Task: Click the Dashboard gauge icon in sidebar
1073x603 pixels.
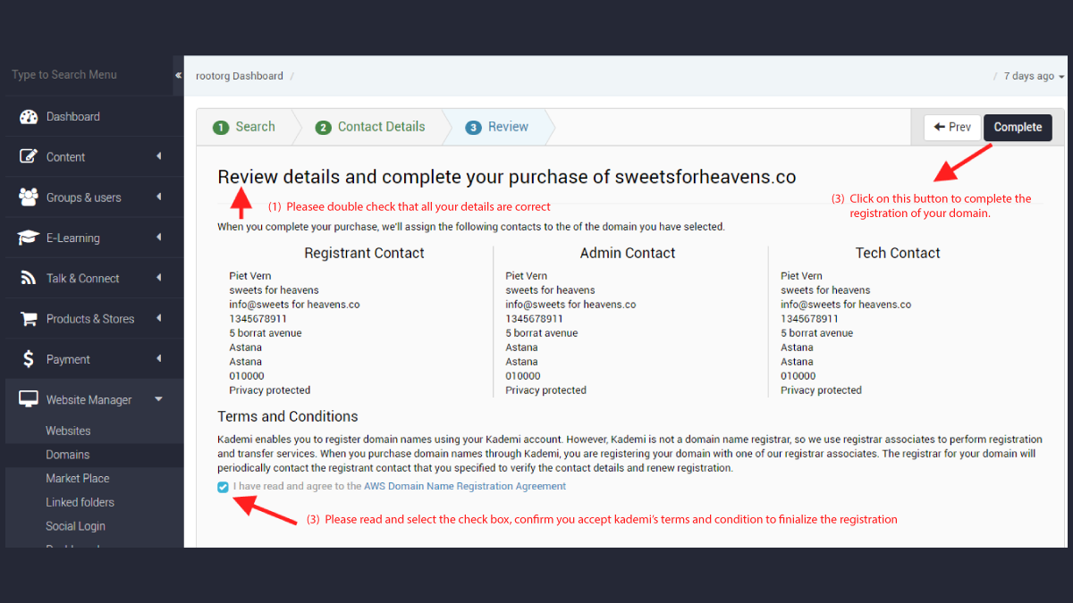Action: pyautogui.click(x=29, y=116)
